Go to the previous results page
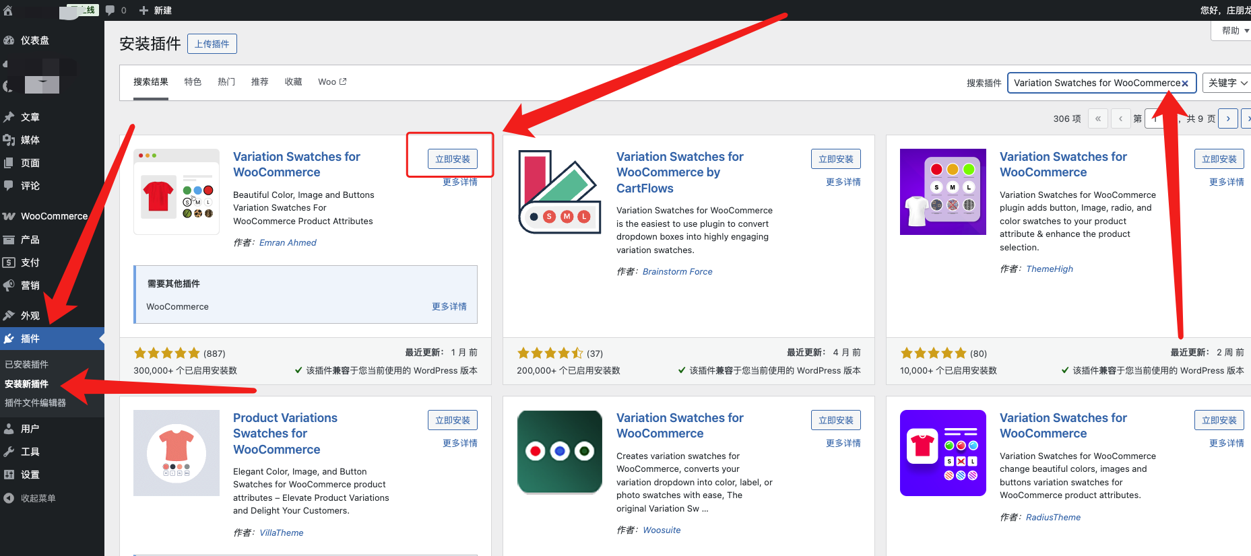Screen dimensions: 1251x556 click(x=1121, y=118)
